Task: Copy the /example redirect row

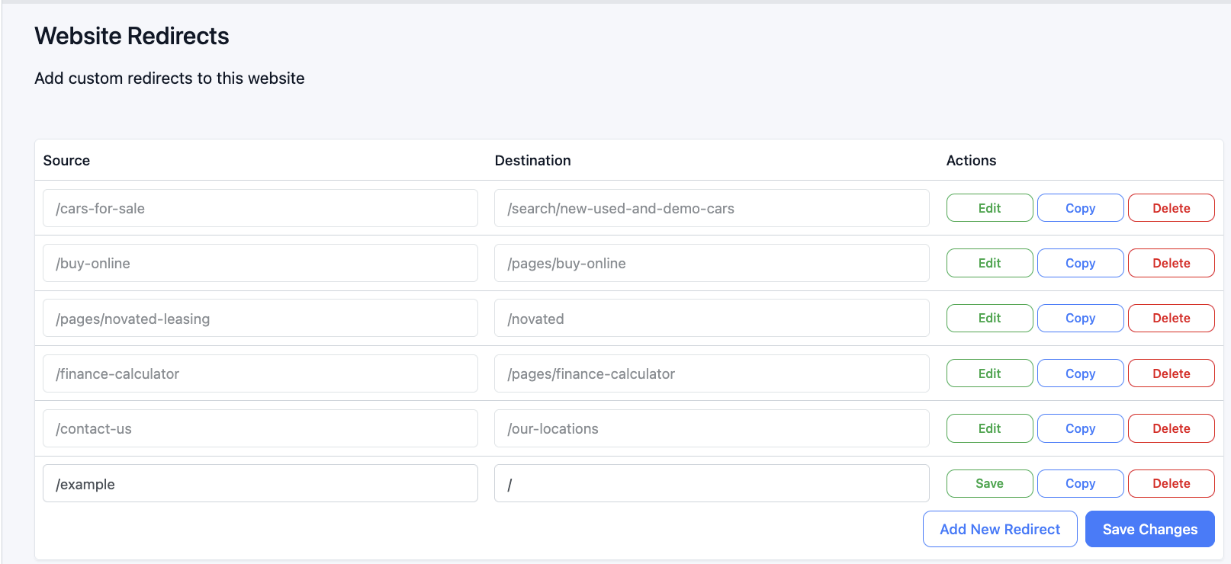Action: tap(1080, 483)
